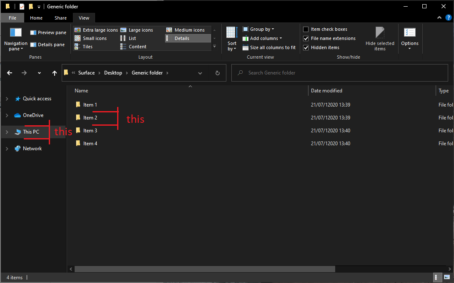Viewport: 454px width, 283px height.
Task: Choose Large icons layout
Action: [x=137, y=30]
